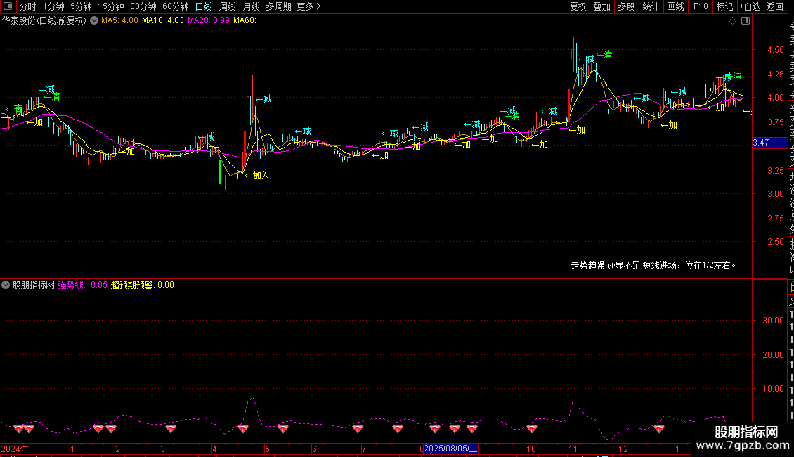Toggle the right side panel icon
The width and height of the screenshot is (794, 457).
pos(746,21)
